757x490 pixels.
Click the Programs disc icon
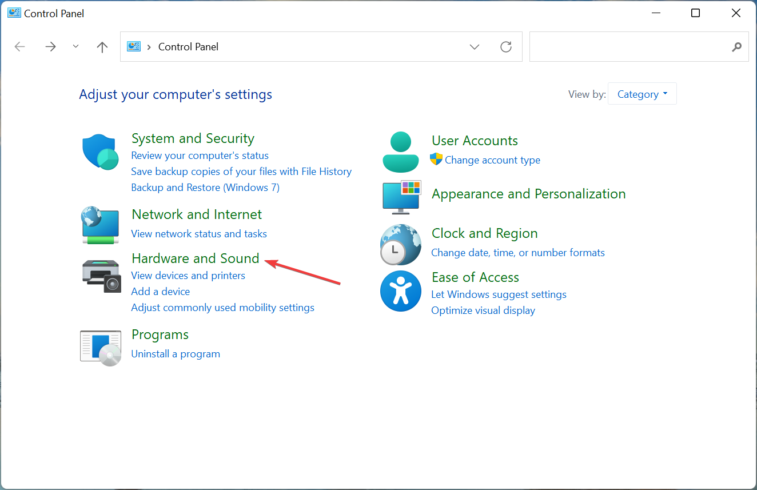pos(101,347)
